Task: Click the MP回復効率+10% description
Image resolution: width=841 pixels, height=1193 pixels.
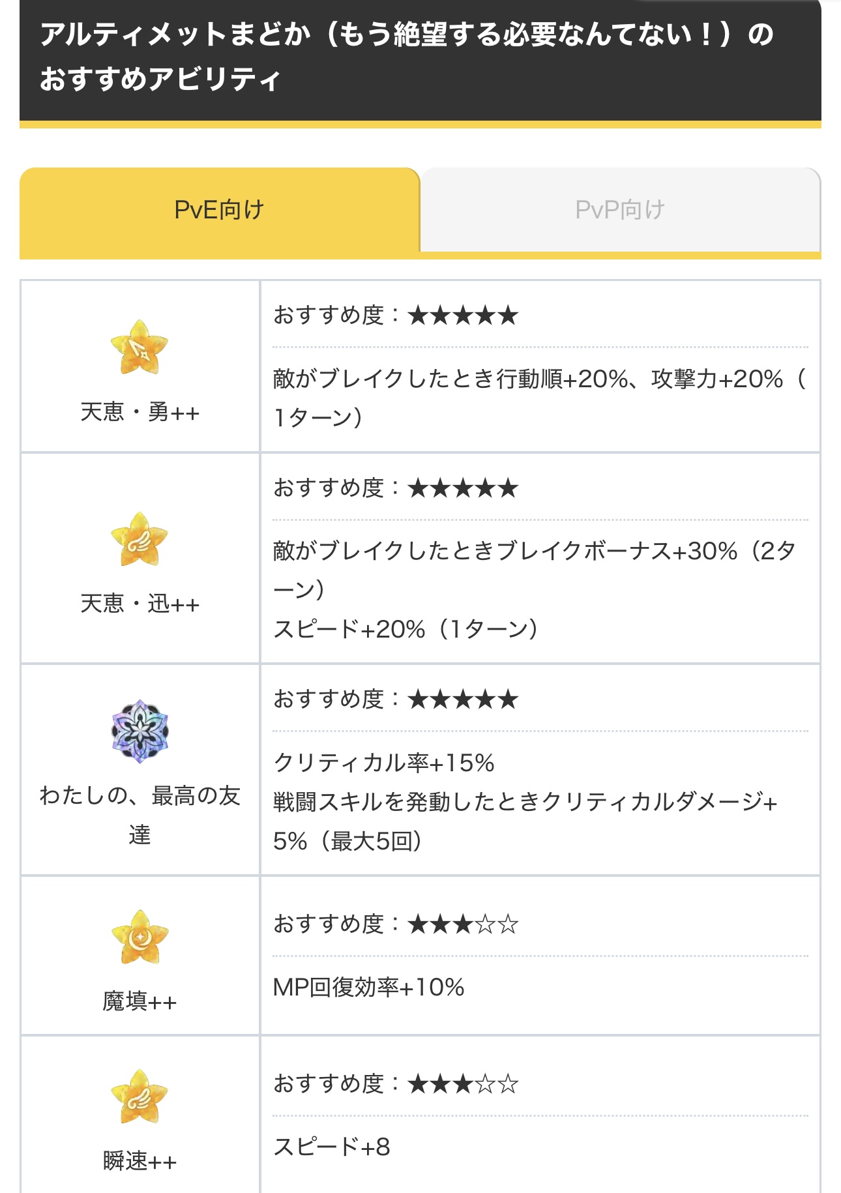Action: tap(368, 988)
